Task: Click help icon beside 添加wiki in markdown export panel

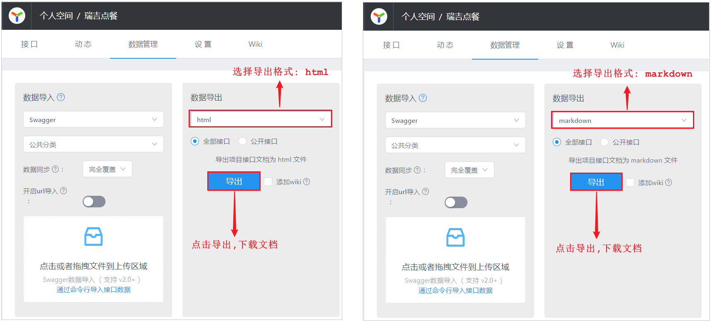Action: [669, 183]
